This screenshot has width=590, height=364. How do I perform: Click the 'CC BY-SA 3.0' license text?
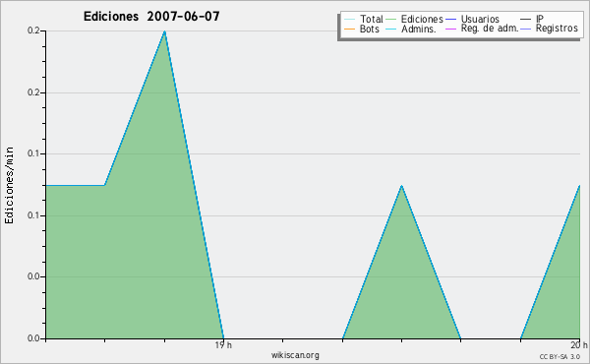[x=560, y=357]
